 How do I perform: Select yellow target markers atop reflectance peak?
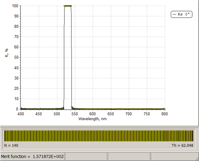click(68, 6)
